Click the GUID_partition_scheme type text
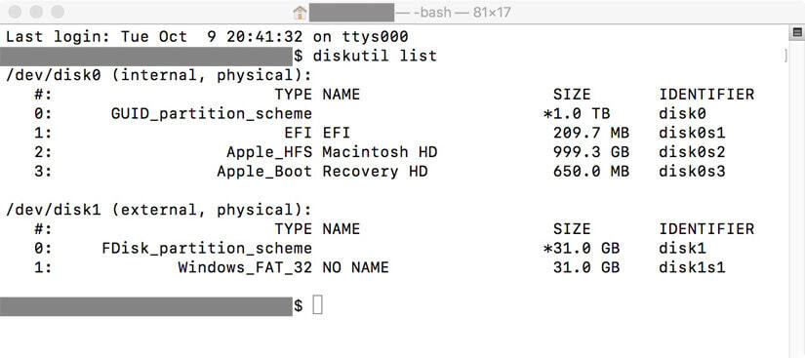Screen dimensions: 805x358 tap(212, 114)
